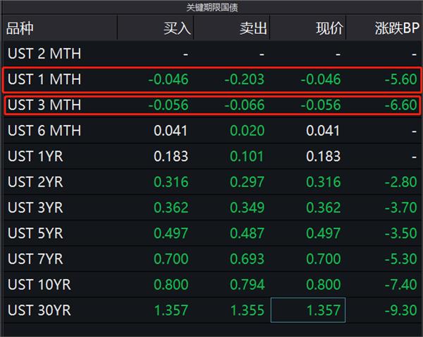The width and height of the screenshot is (423, 337).
Task: Select the UST 1YR row name
Action: (36, 156)
